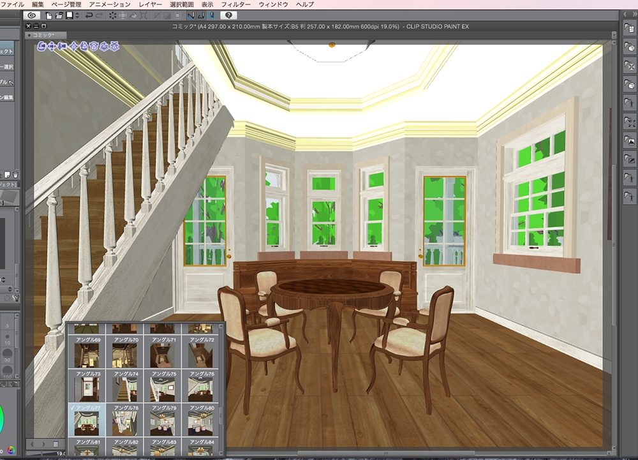Click the Clear (dotted circle) icon
The image size is (638, 460).
(112, 15)
